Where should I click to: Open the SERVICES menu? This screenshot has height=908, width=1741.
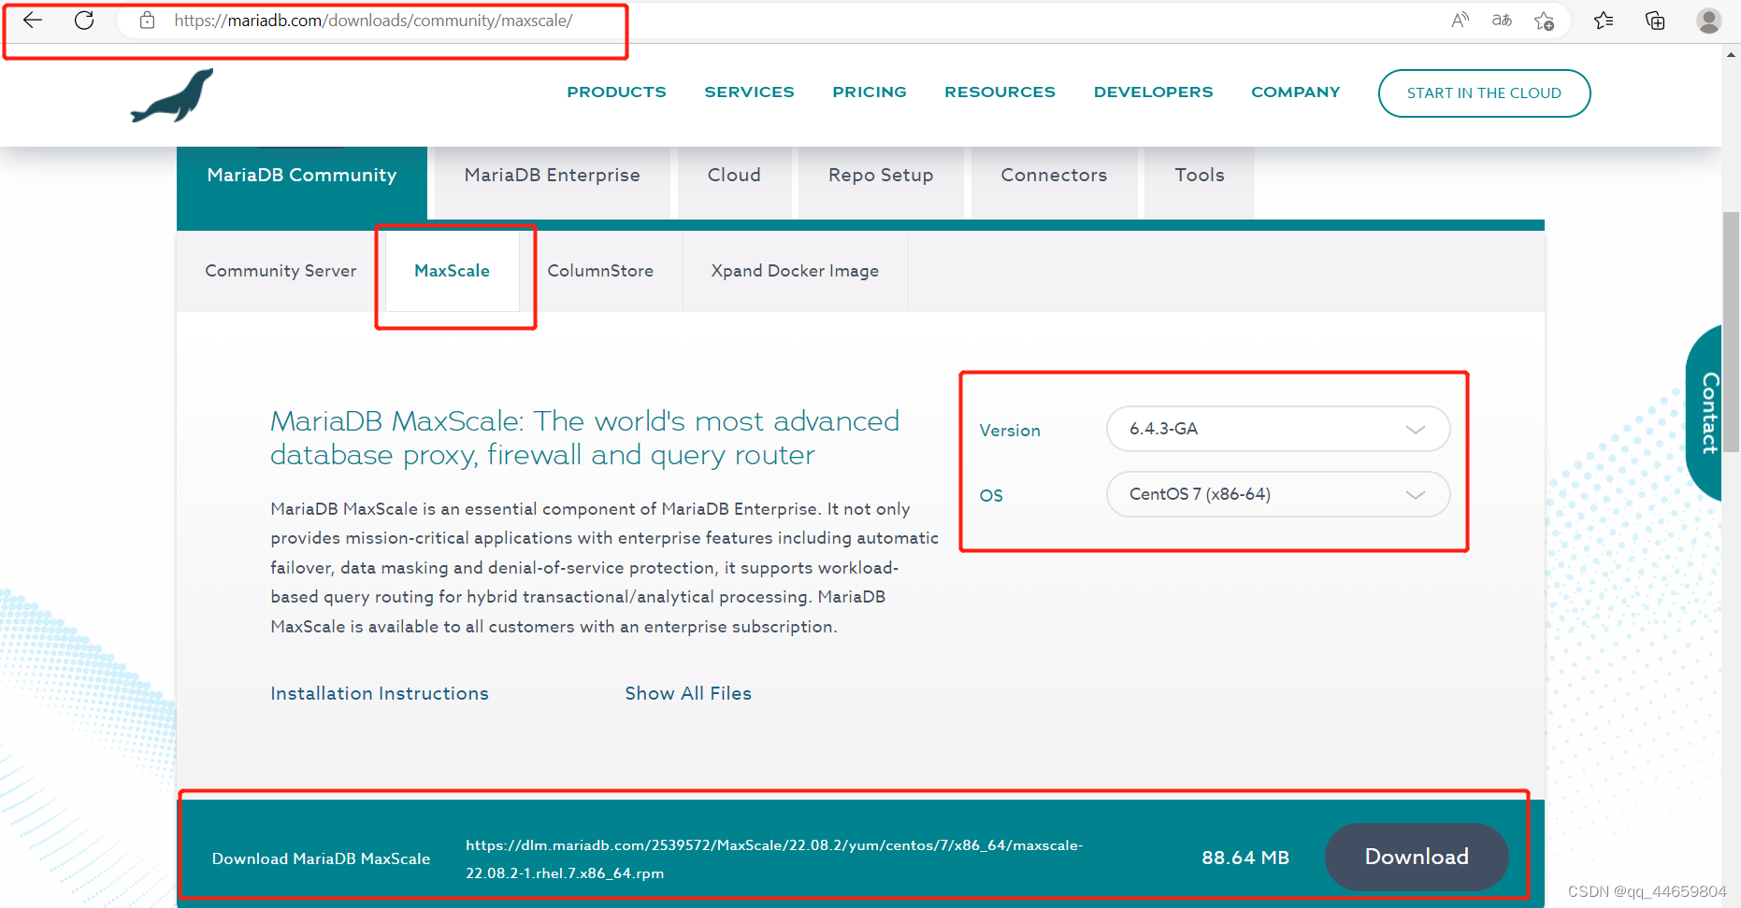point(749,92)
